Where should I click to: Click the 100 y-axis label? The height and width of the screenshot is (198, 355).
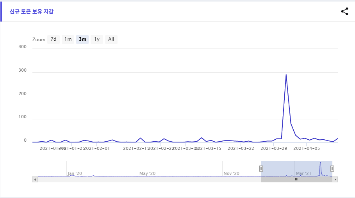[22, 117]
